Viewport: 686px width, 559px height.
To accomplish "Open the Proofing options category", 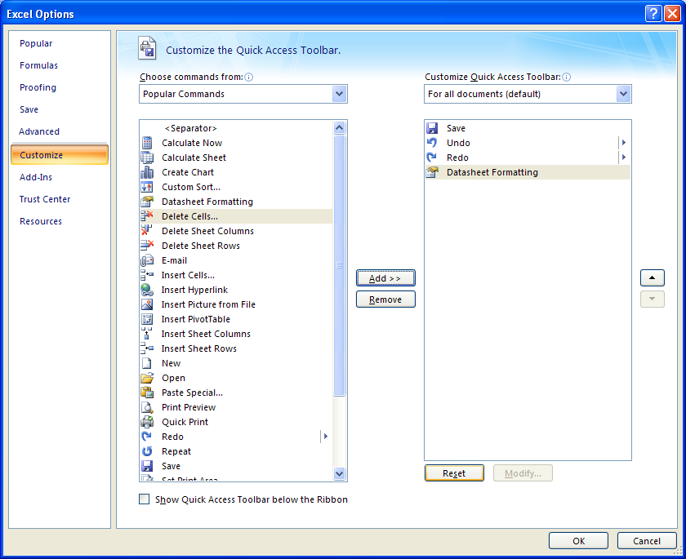I will pyautogui.click(x=38, y=87).
